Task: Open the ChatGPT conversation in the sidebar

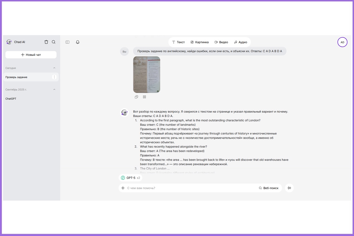Action: click(11, 99)
